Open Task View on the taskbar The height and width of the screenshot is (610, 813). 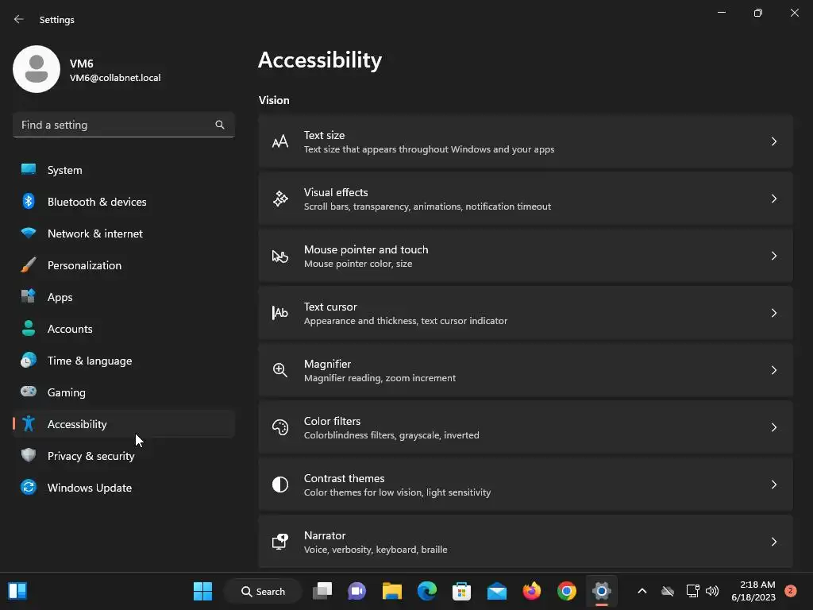[x=322, y=591]
